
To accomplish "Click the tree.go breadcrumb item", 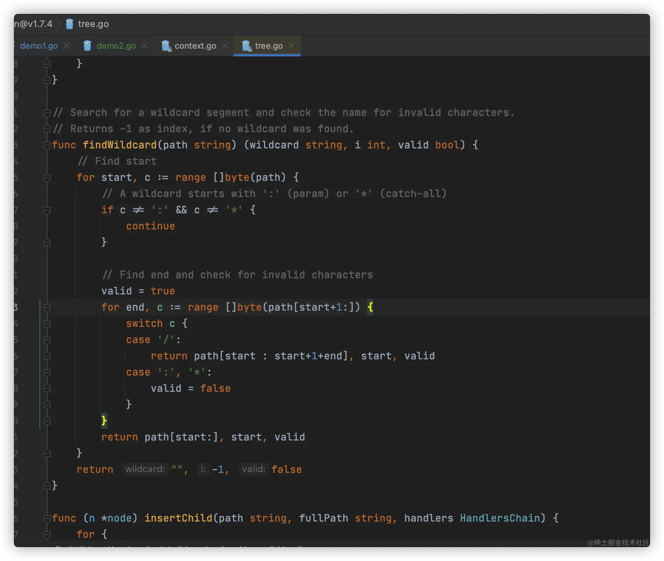I will click(x=93, y=24).
